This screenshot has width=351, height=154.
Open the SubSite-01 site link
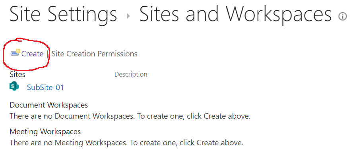click(x=45, y=87)
